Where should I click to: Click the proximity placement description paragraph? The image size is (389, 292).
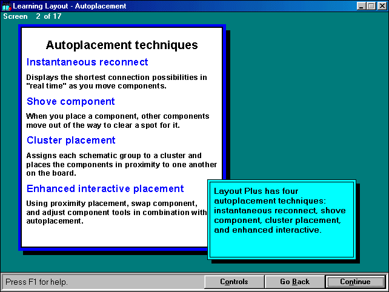point(116,212)
